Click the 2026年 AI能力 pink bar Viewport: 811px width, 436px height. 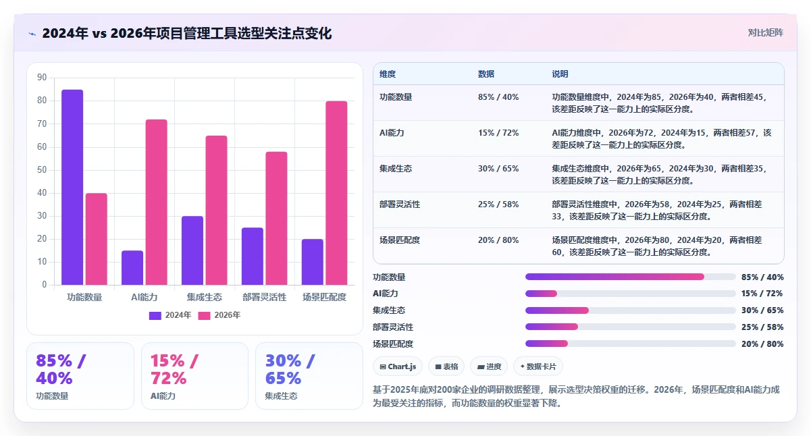click(x=157, y=202)
